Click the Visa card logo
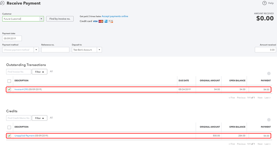 click(x=95, y=21)
